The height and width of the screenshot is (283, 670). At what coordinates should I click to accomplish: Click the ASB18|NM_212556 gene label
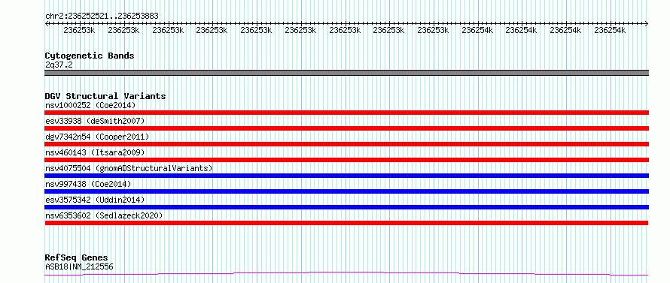pyautogui.click(x=79, y=267)
